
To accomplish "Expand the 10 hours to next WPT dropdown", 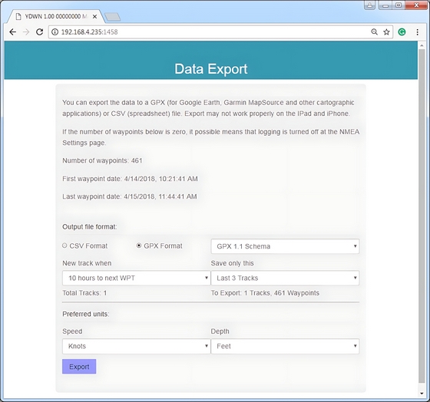I will (x=137, y=278).
